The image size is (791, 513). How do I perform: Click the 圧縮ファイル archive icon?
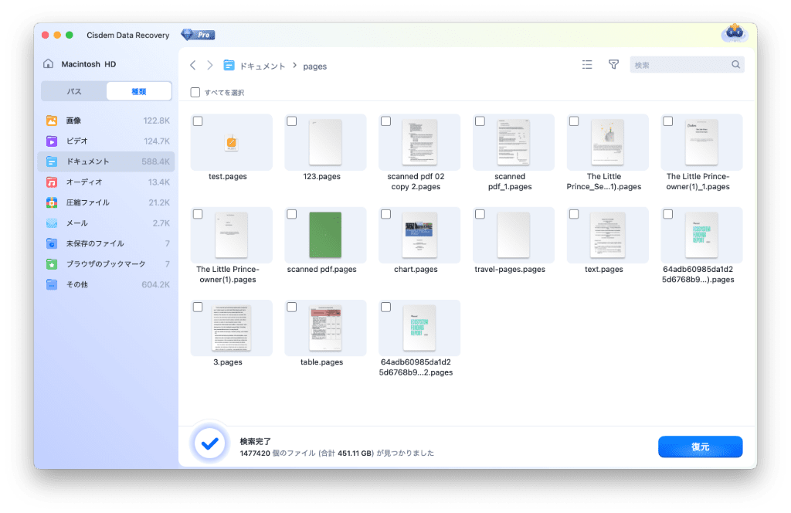(x=52, y=202)
